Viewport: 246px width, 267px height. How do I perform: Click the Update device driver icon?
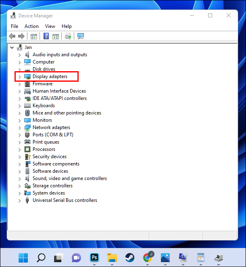tap(68, 36)
